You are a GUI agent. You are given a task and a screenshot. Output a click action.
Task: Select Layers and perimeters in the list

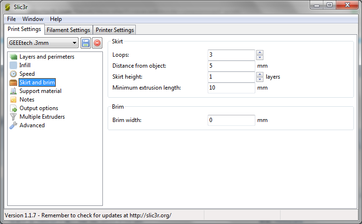pyautogui.click(x=47, y=57)
